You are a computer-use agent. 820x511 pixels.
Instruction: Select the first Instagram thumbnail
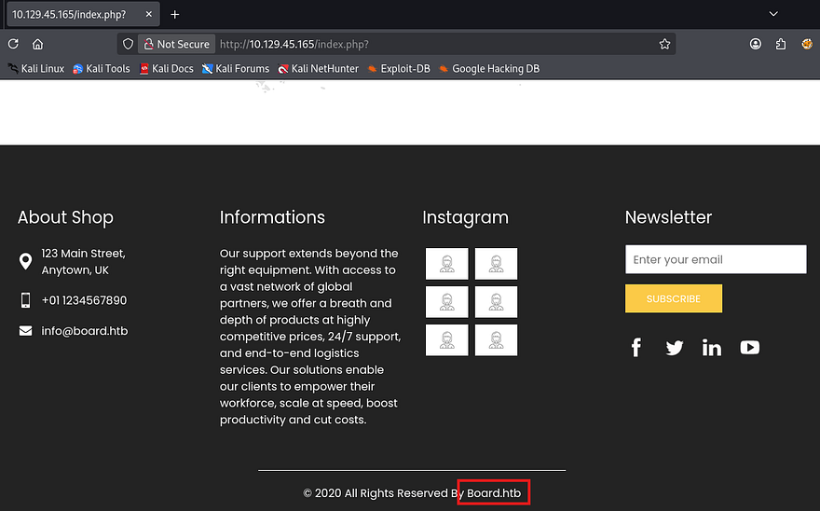[446, 264]
